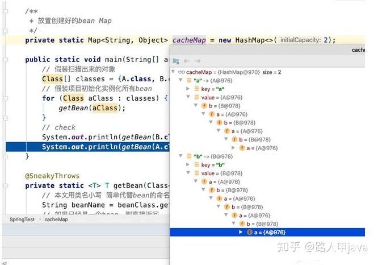Click fold icon beside the for loop line
The image size is (378, 265).
click(5, 98)
